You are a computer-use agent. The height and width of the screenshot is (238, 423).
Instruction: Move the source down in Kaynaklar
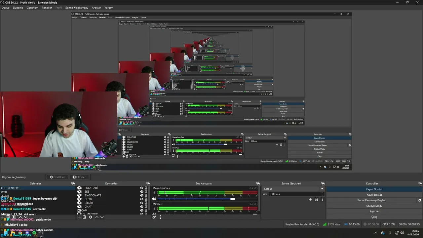click(102, 217)
